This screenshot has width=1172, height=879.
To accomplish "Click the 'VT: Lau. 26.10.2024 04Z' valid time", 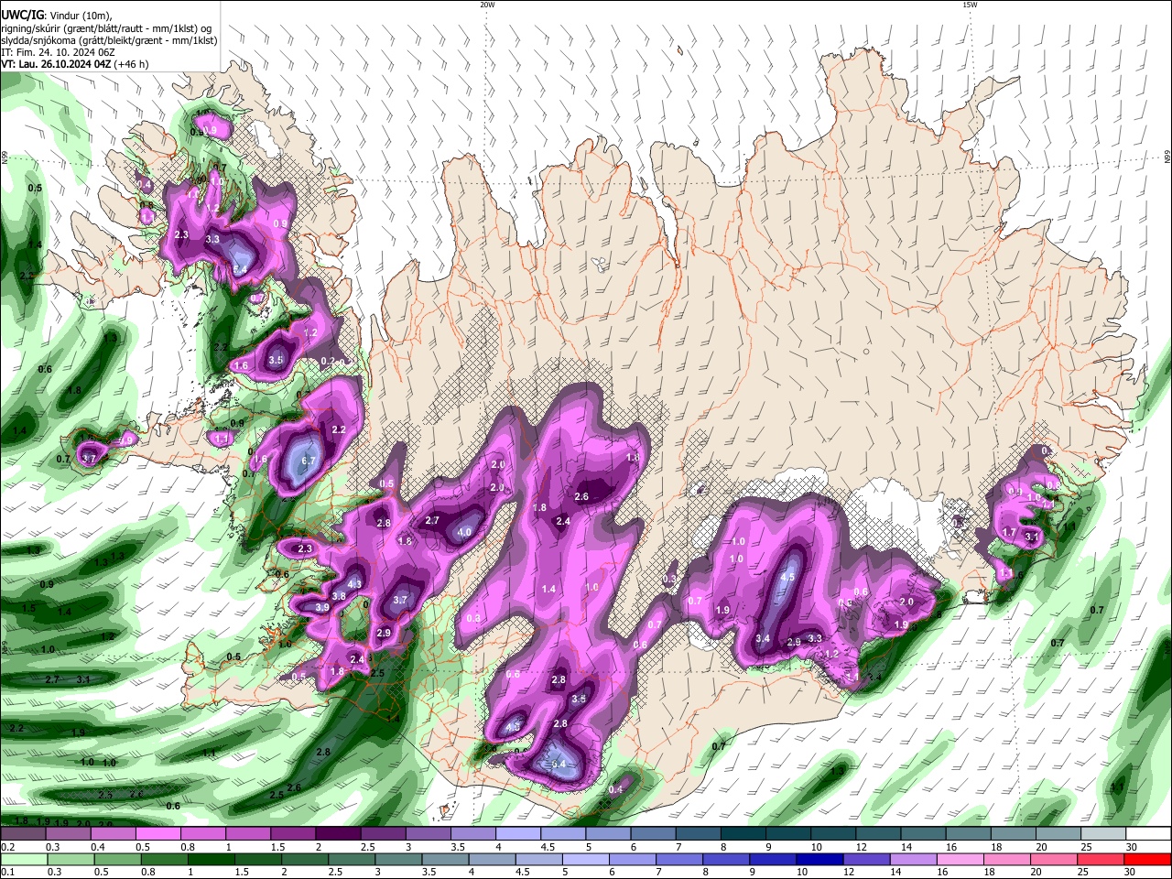I will pyautogui.click(x=57, y=64).
